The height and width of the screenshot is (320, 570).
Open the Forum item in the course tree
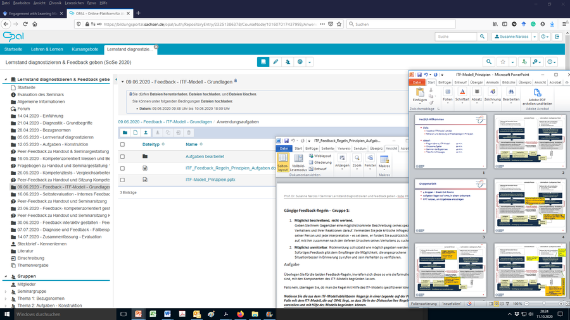pos(23,109)
